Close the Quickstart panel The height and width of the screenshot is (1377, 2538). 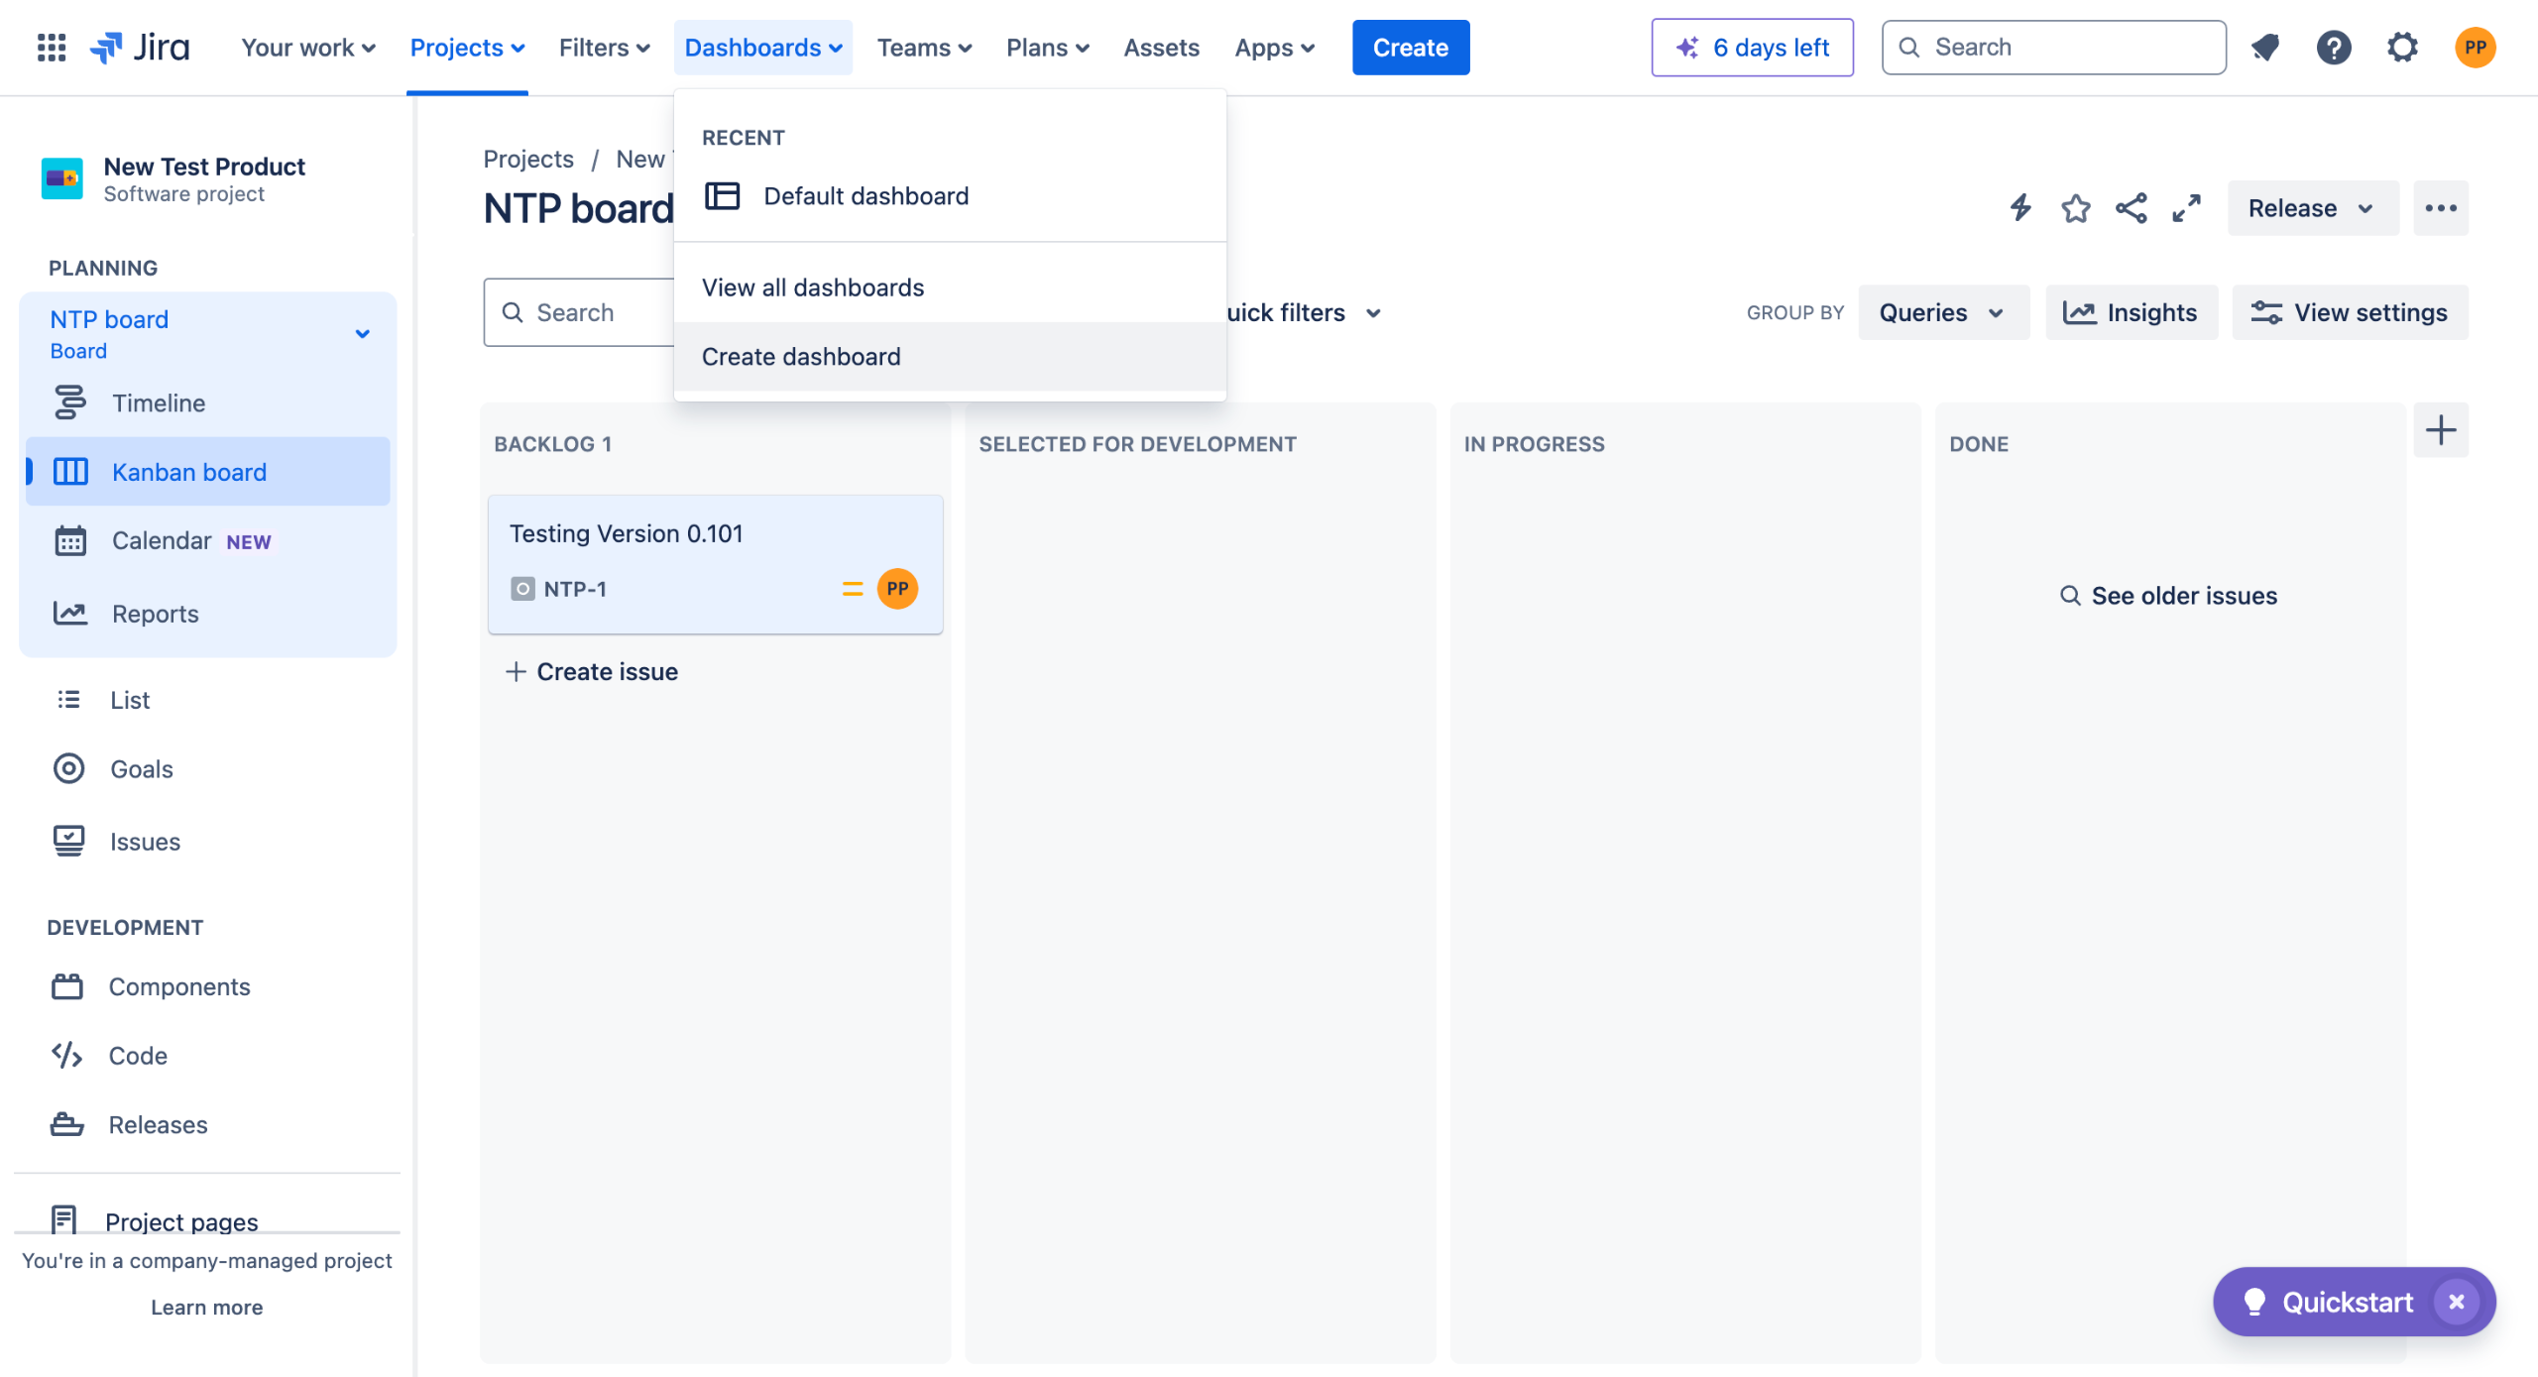coord(2456,1302)
